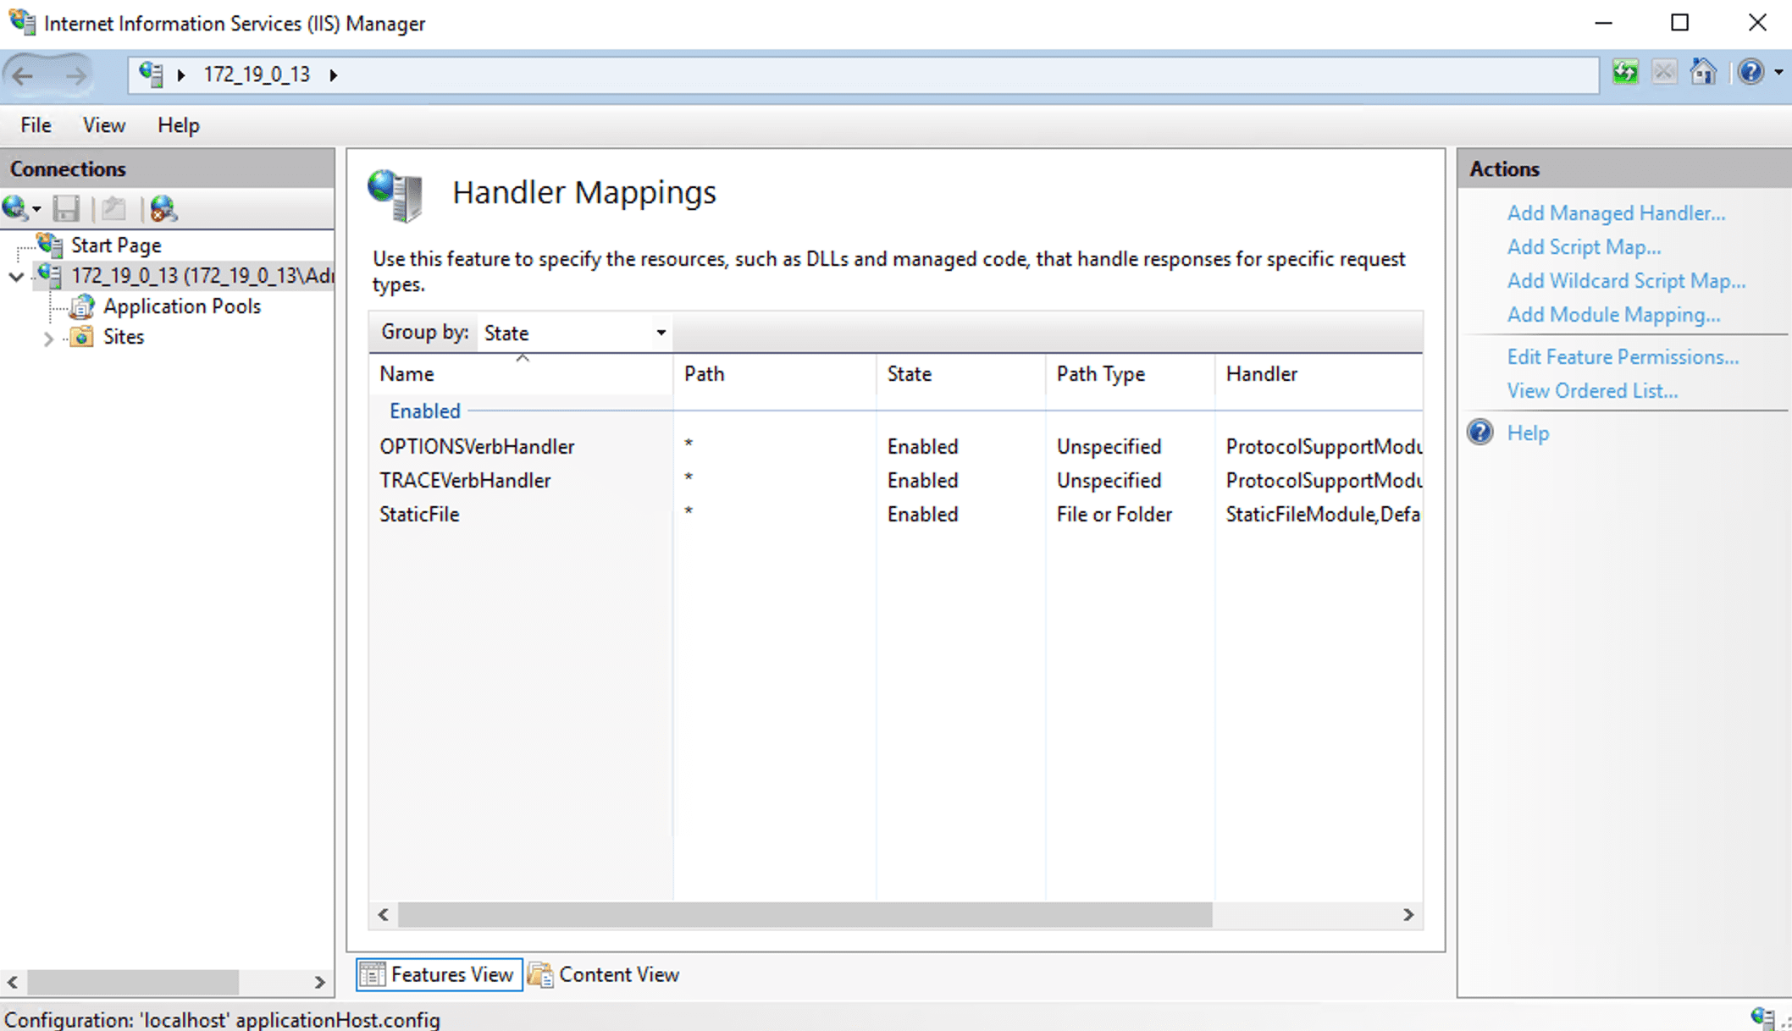Click the Connections pane horizontal scrollbar
This screenshot has width=1792, height=1031.
[x=133, y=982]
